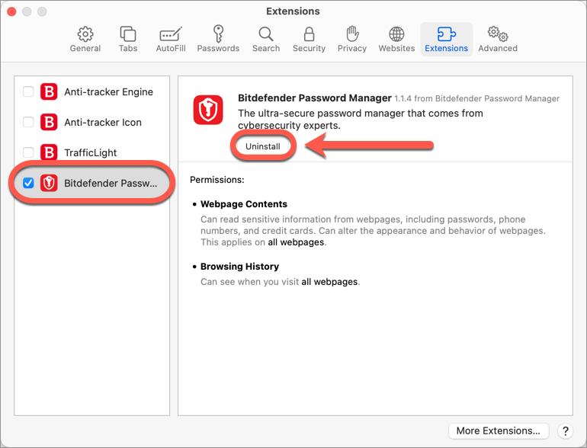Switch to the Privacy tab label
This screenshot has height=448, width=587.
click(x=352, y=48)
